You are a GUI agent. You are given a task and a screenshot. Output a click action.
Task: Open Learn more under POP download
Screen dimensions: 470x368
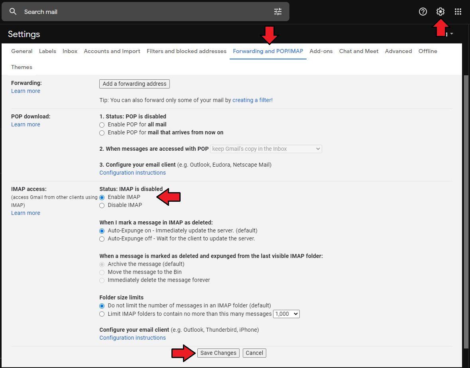(26, 125)
